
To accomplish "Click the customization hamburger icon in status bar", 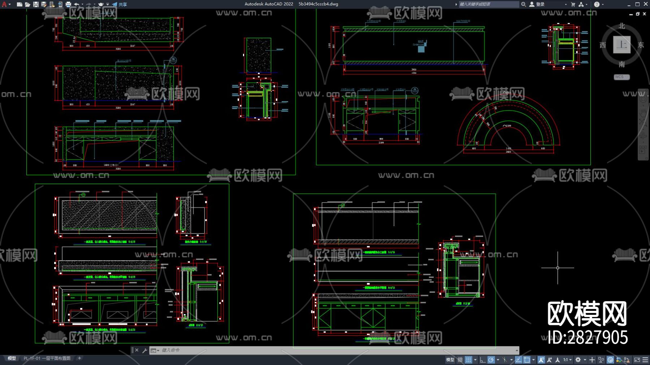I will click(x=645, y=360).
